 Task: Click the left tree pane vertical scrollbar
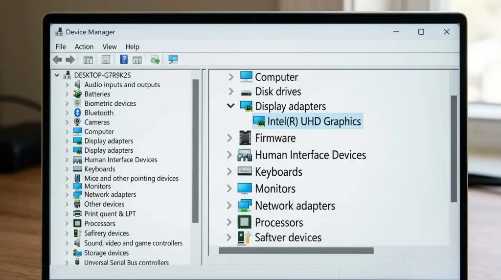[x=196, y=151]
